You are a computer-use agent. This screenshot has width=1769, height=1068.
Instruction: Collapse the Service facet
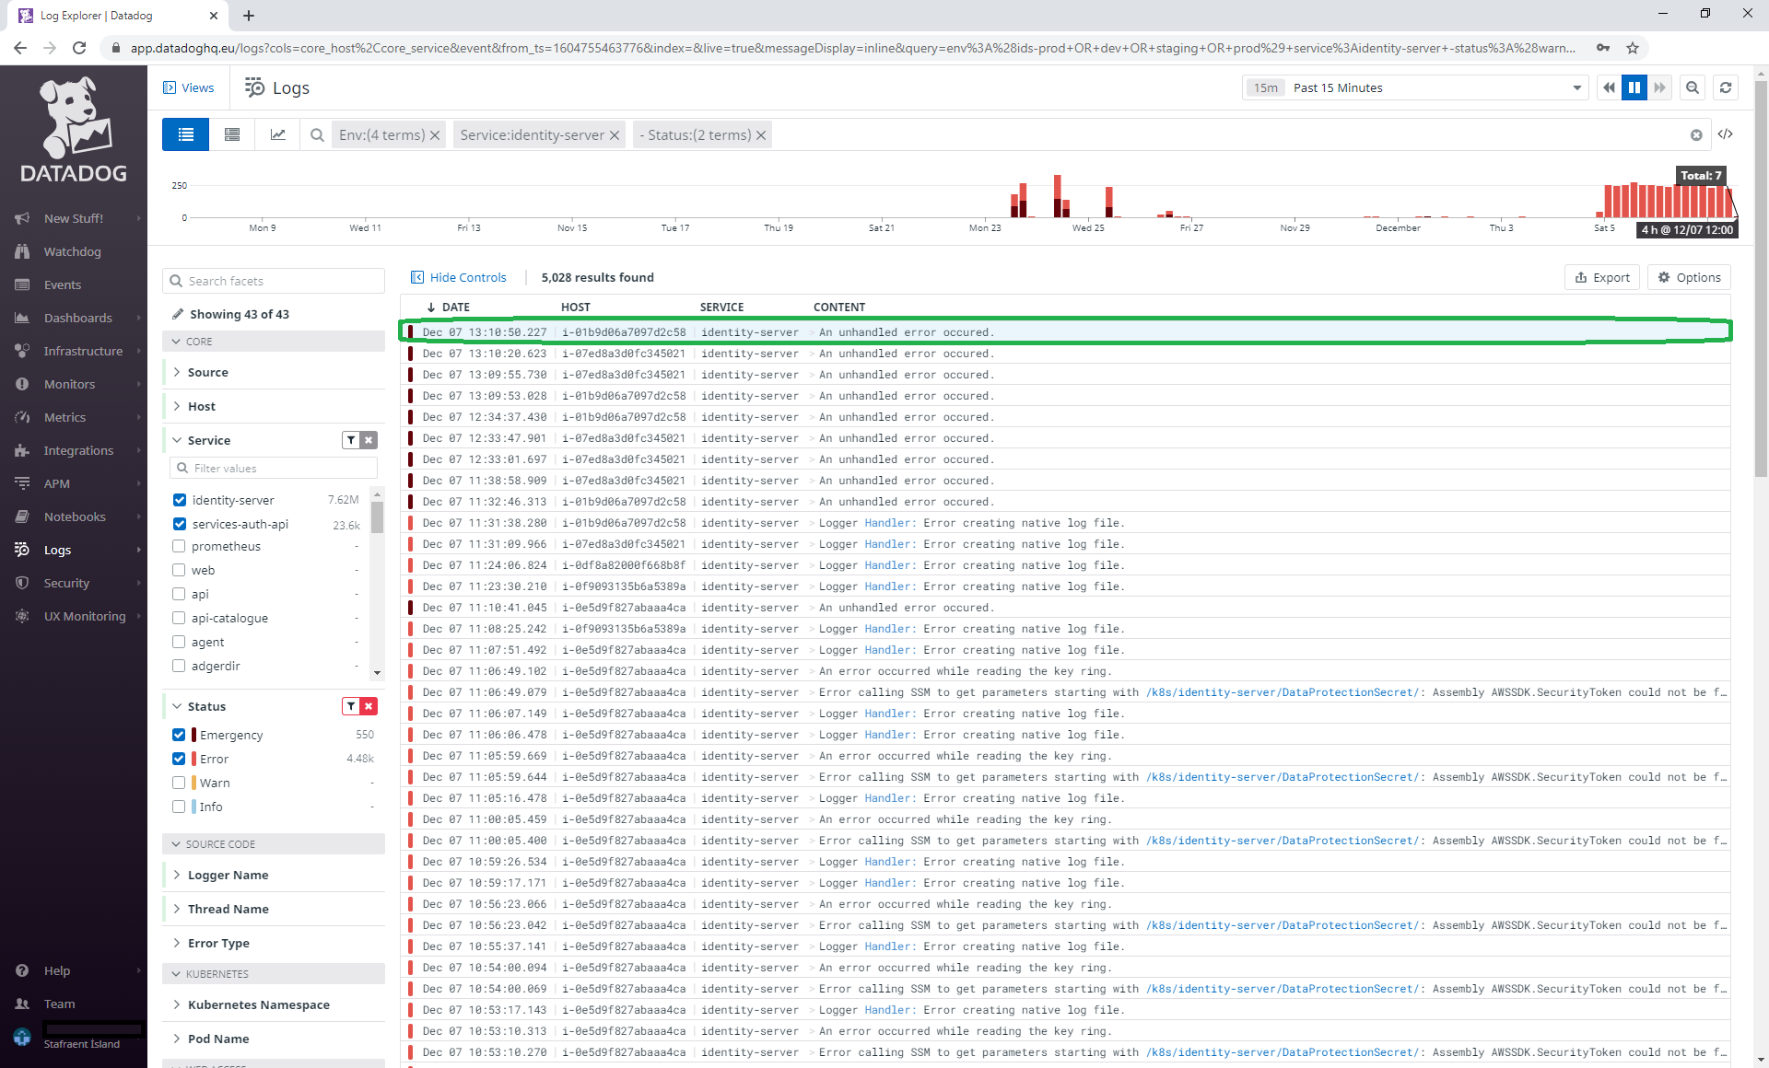tap(209, 440)
